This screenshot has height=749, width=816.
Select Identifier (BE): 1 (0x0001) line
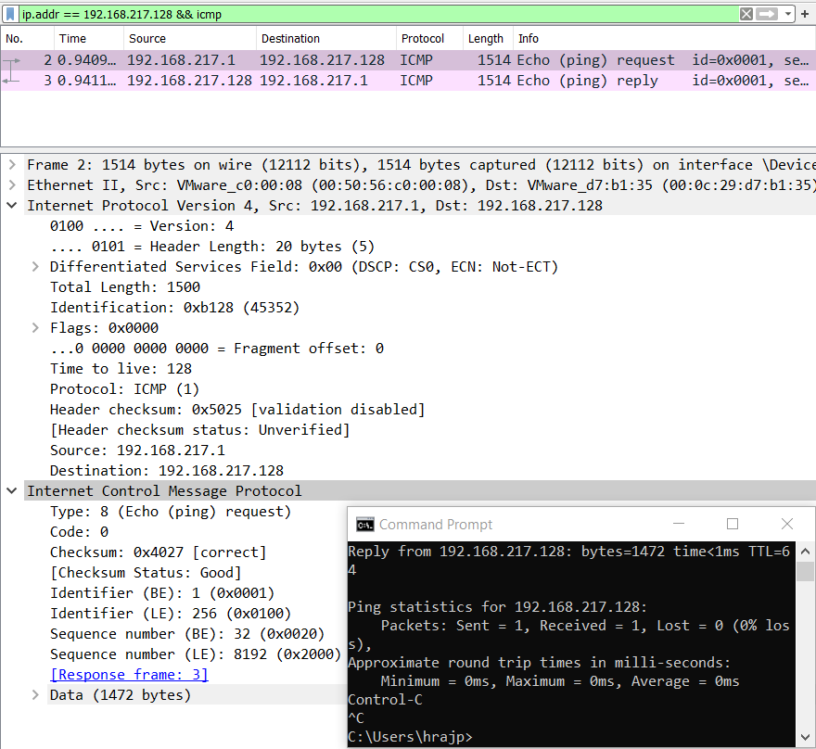[162, 593]
